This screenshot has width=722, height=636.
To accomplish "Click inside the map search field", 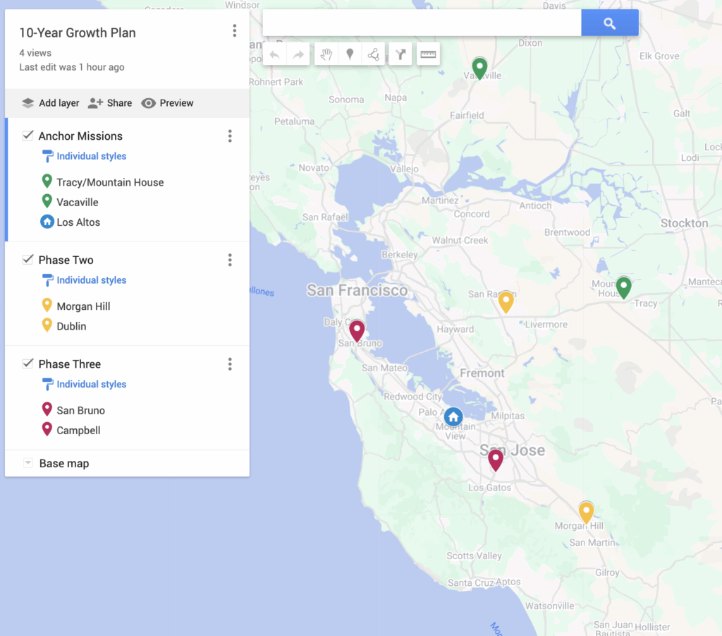I will coord(422,23).
